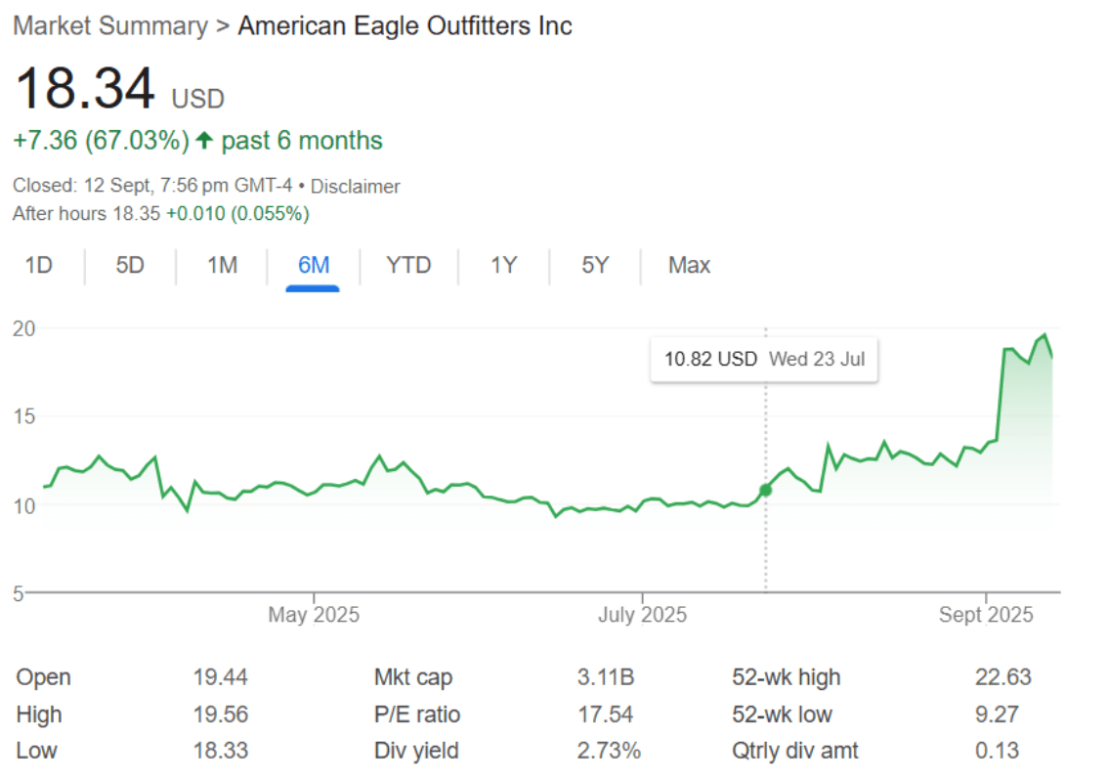The width and height of the screenshot is (1108, 780).
Task: Select the active 6M tab
Action: click(x=314, y=265)
